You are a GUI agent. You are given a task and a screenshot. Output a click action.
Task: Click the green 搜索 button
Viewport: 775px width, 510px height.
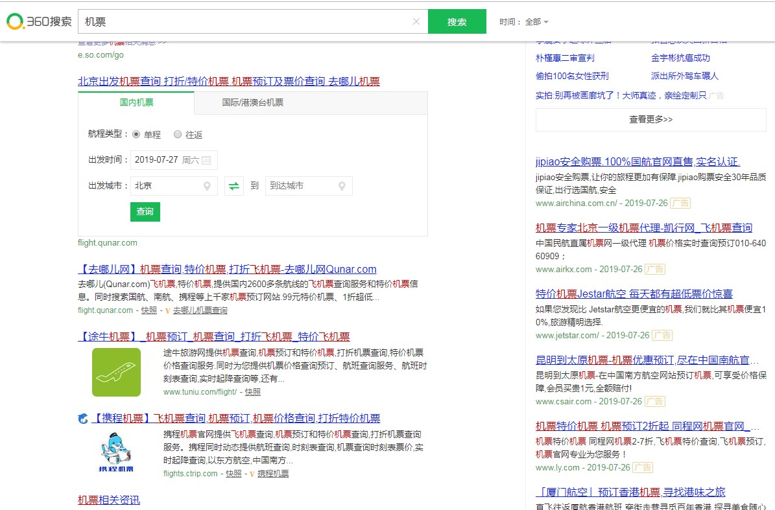457,22
